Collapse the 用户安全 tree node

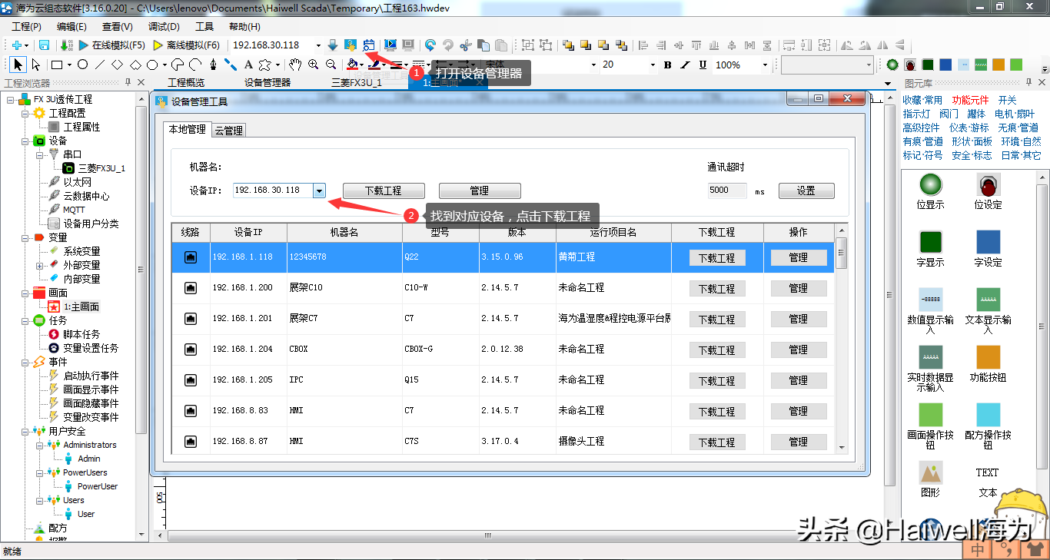tap(25, 431)
